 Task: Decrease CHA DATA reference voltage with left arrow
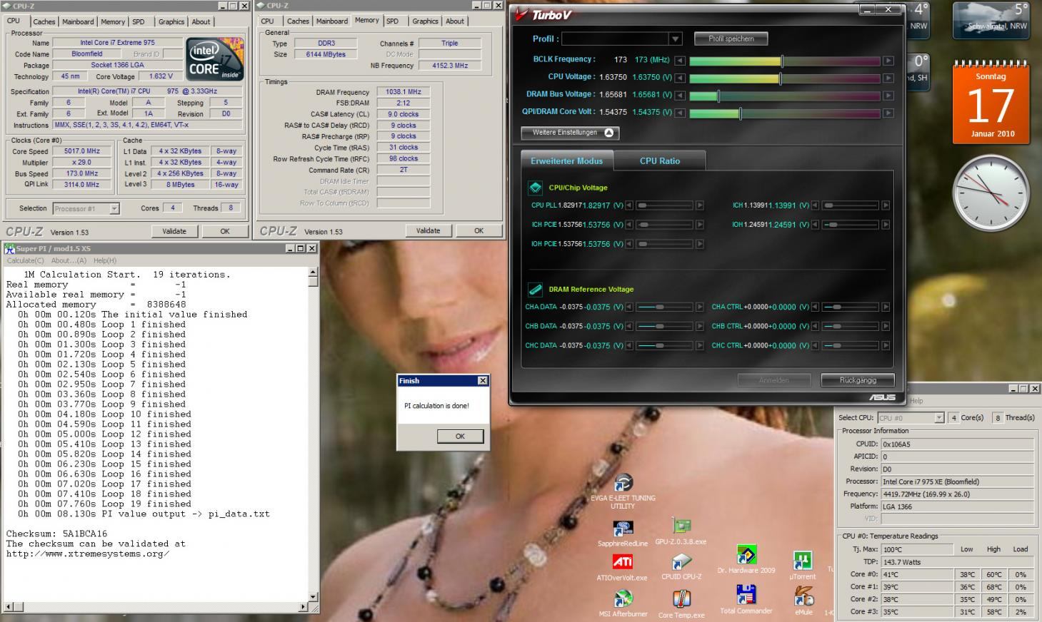629,307
